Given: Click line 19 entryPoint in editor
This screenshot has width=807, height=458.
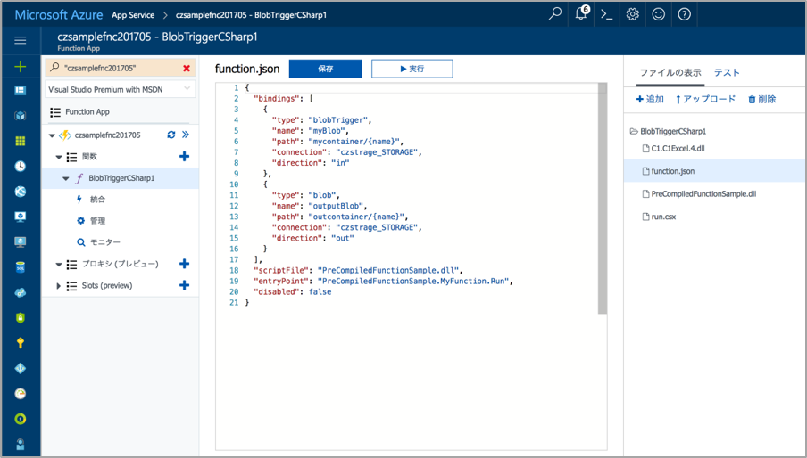Looking at the screenshot, I should click(x=383, y=281).
